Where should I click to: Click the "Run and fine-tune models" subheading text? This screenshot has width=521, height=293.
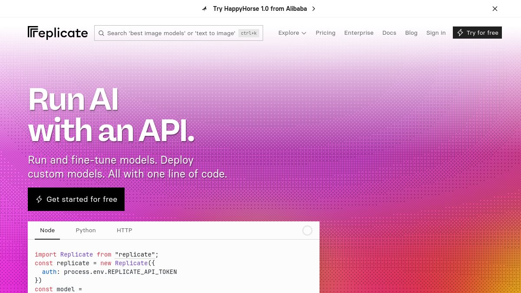point(128,167)
